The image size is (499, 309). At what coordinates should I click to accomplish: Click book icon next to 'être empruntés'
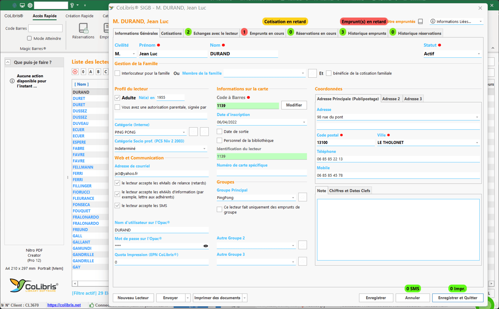[420, 21]
